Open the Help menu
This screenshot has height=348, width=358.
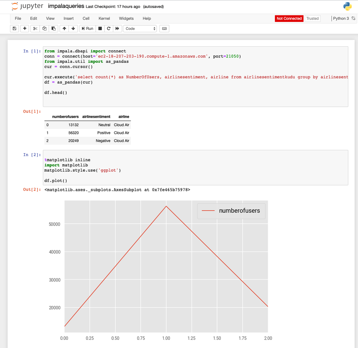click(147, 19)
